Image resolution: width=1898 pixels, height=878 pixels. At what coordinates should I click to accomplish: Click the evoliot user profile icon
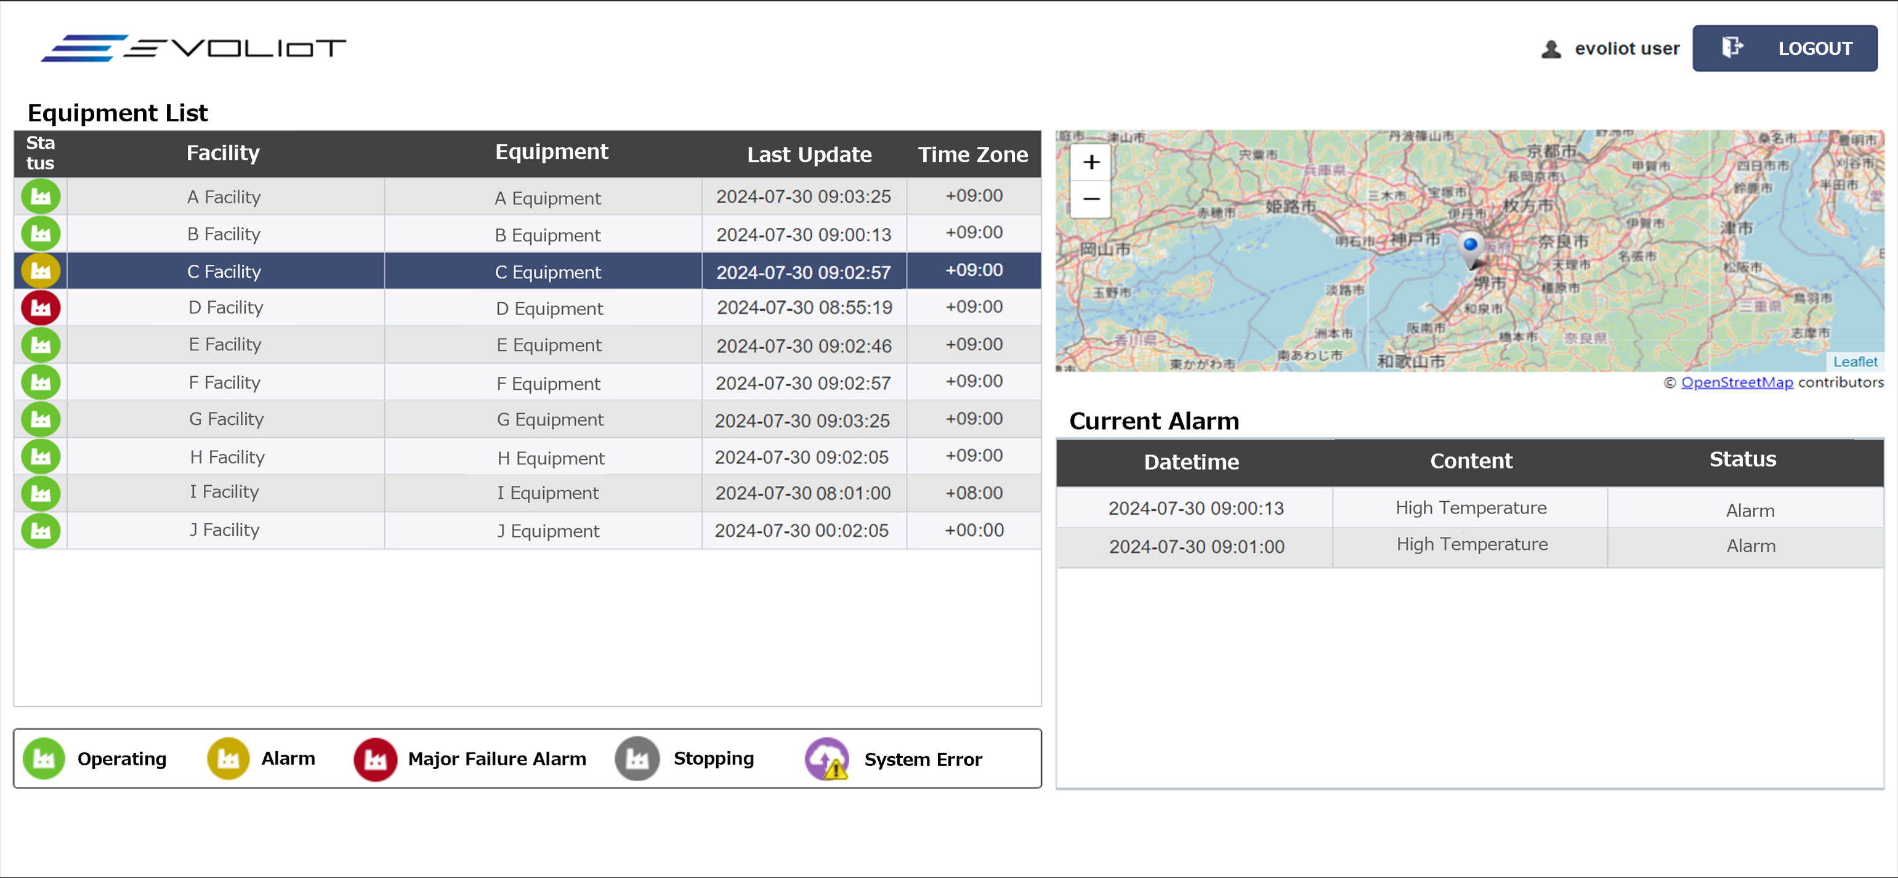1551,49
